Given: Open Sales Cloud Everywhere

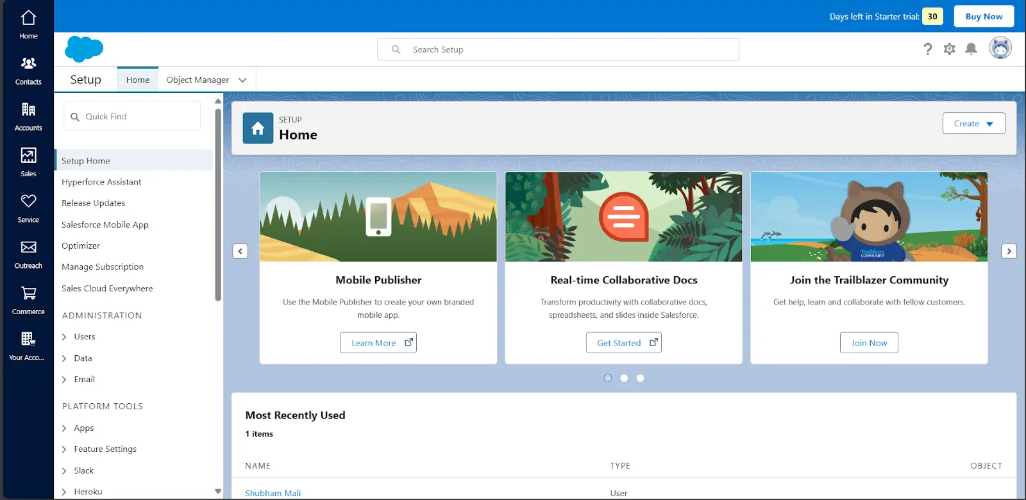Looking at the screenshot, I should (x=107, y=288).
